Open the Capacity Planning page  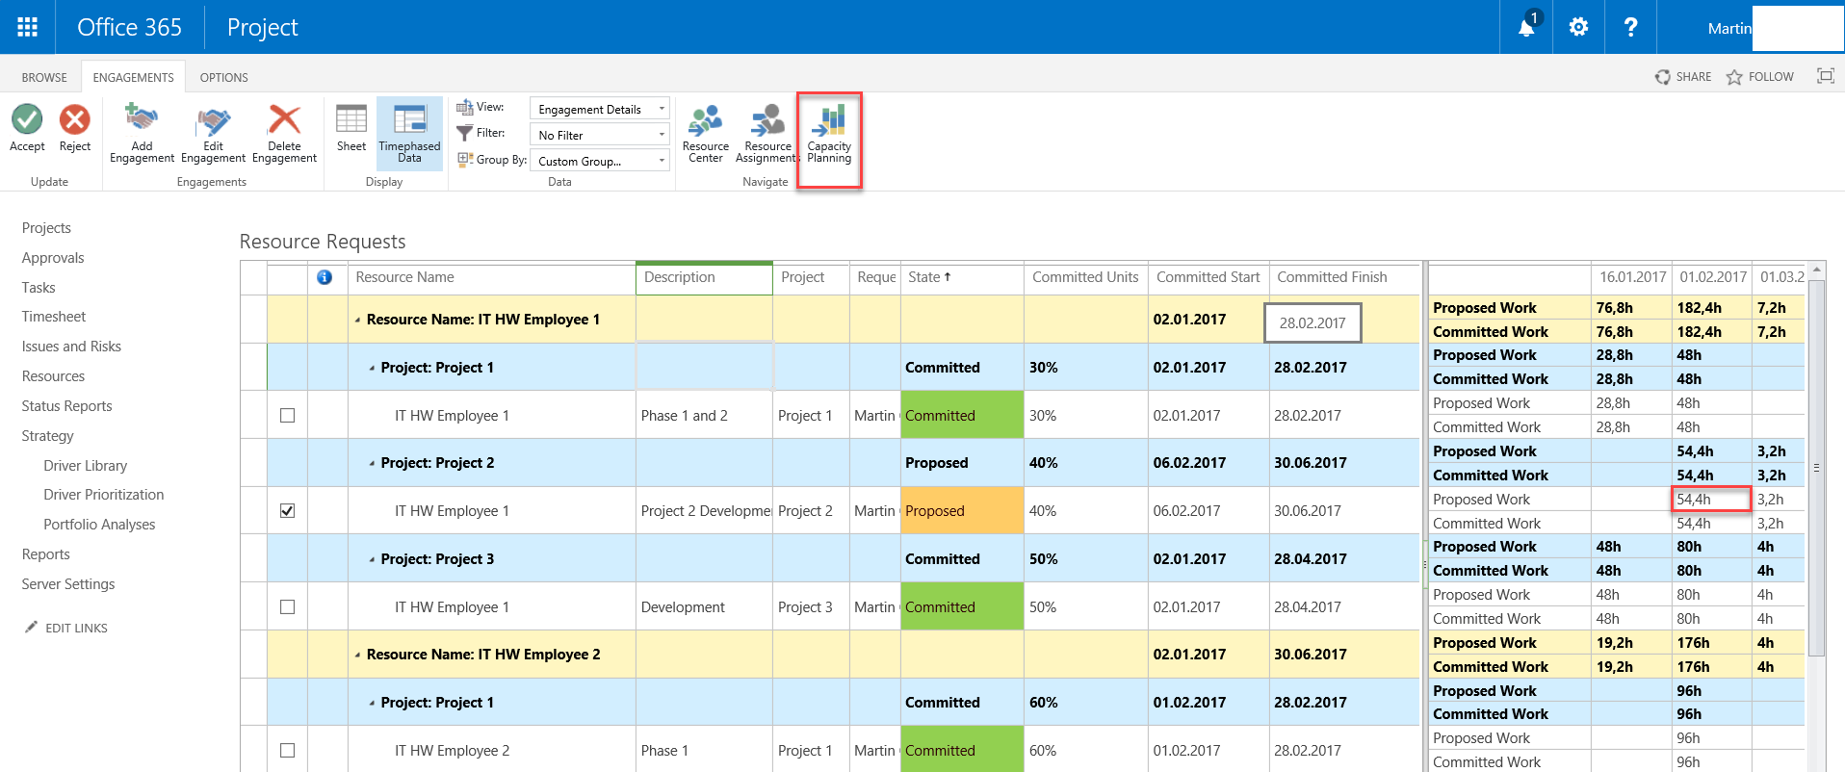click(x=829, y=120)
